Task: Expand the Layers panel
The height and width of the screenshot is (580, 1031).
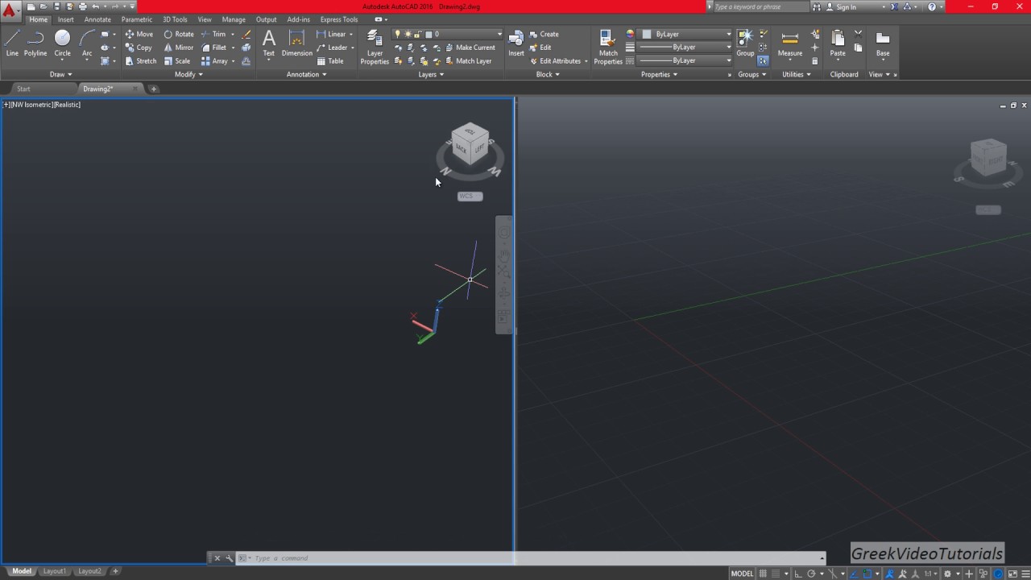Action: pos(431,74)
